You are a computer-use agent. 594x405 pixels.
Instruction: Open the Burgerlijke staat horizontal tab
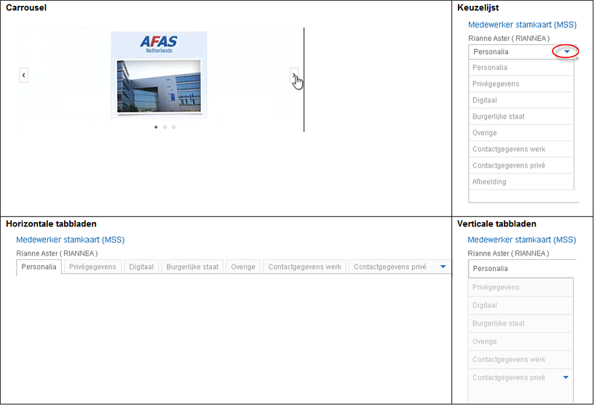(x=192, y=267)
